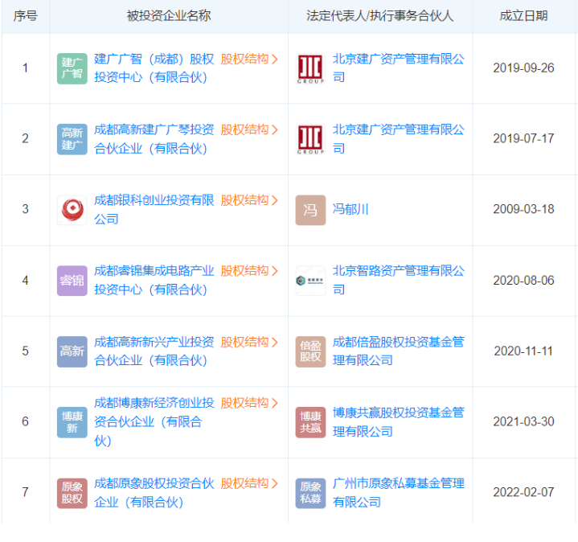
Task: Click the blue 高新建广 company logo
Action: [x=72, y=139]
